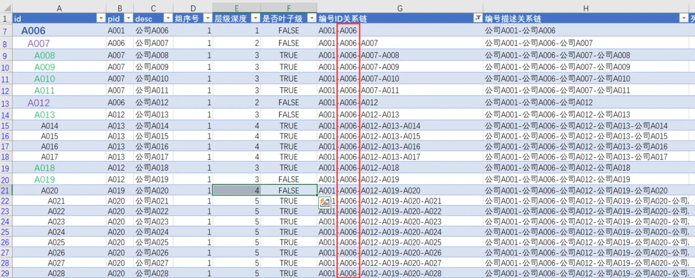Open the desc column filter dropdown
Screen dimensions: 695x278
click(168, 18)
